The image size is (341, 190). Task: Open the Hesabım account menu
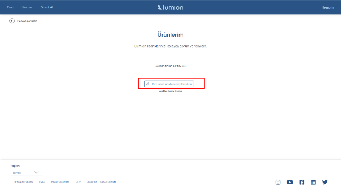tap(327, 7)
